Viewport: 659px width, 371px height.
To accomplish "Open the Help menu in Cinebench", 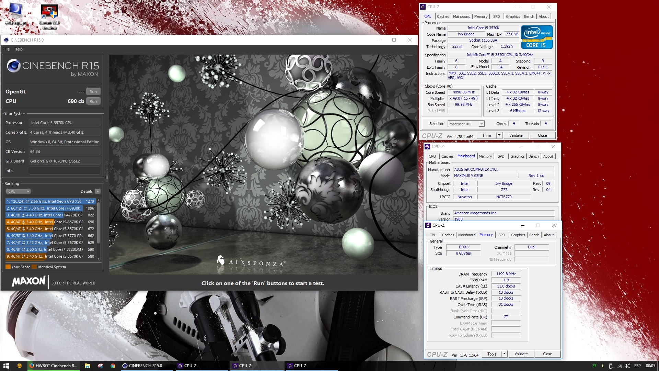I will click(19, 49).
